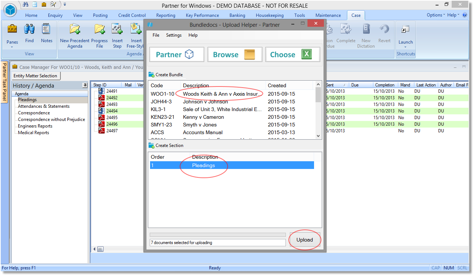Image resolution: width=474 pixels, height=276 pixels.
Task: Click Entity Matter Selection button
Action: tap(36, 76)
